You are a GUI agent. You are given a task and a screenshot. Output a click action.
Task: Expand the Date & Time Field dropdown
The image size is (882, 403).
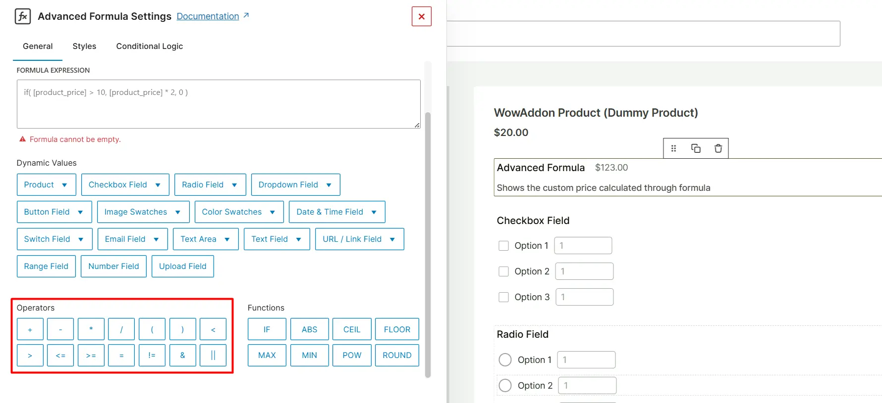[336, 212]
